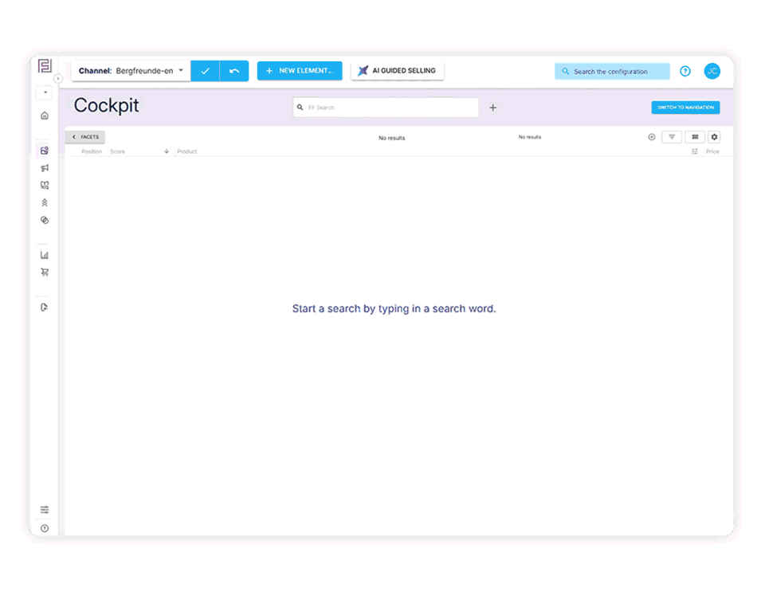Click SWITCH TO NAVIGATION button

[x=685, y=108]
